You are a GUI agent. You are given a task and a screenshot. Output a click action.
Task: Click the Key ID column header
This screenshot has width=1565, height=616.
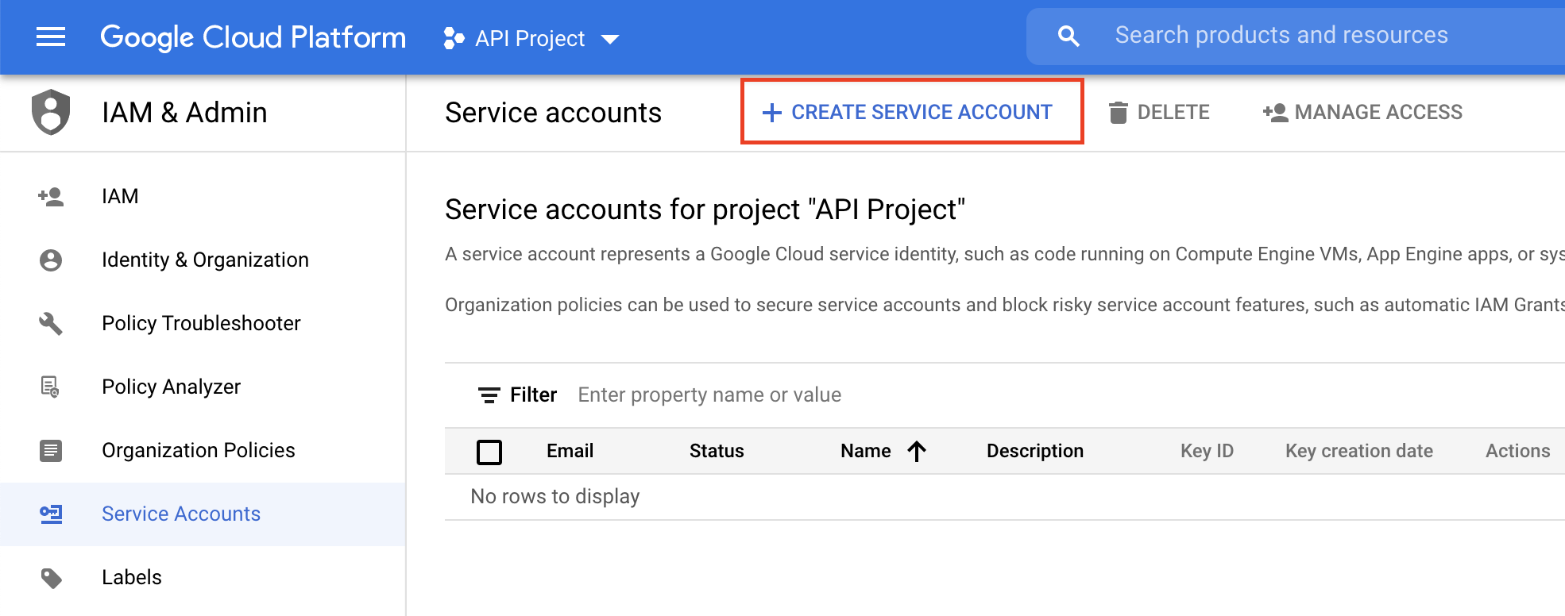tap(1207, 451)
